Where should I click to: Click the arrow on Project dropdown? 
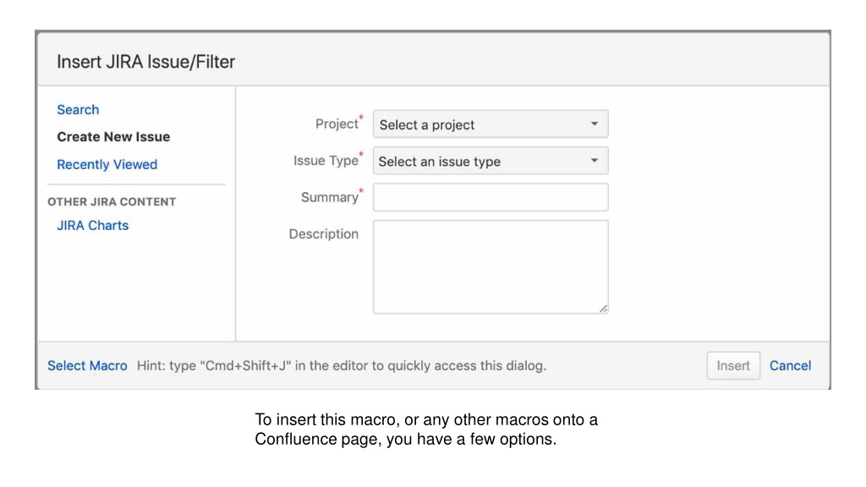595,123
